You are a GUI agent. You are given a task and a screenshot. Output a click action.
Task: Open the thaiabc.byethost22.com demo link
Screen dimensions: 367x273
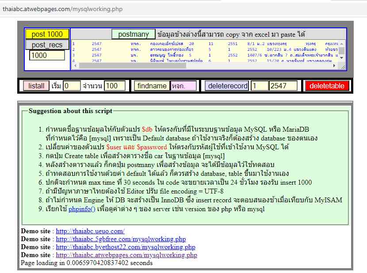126,247
